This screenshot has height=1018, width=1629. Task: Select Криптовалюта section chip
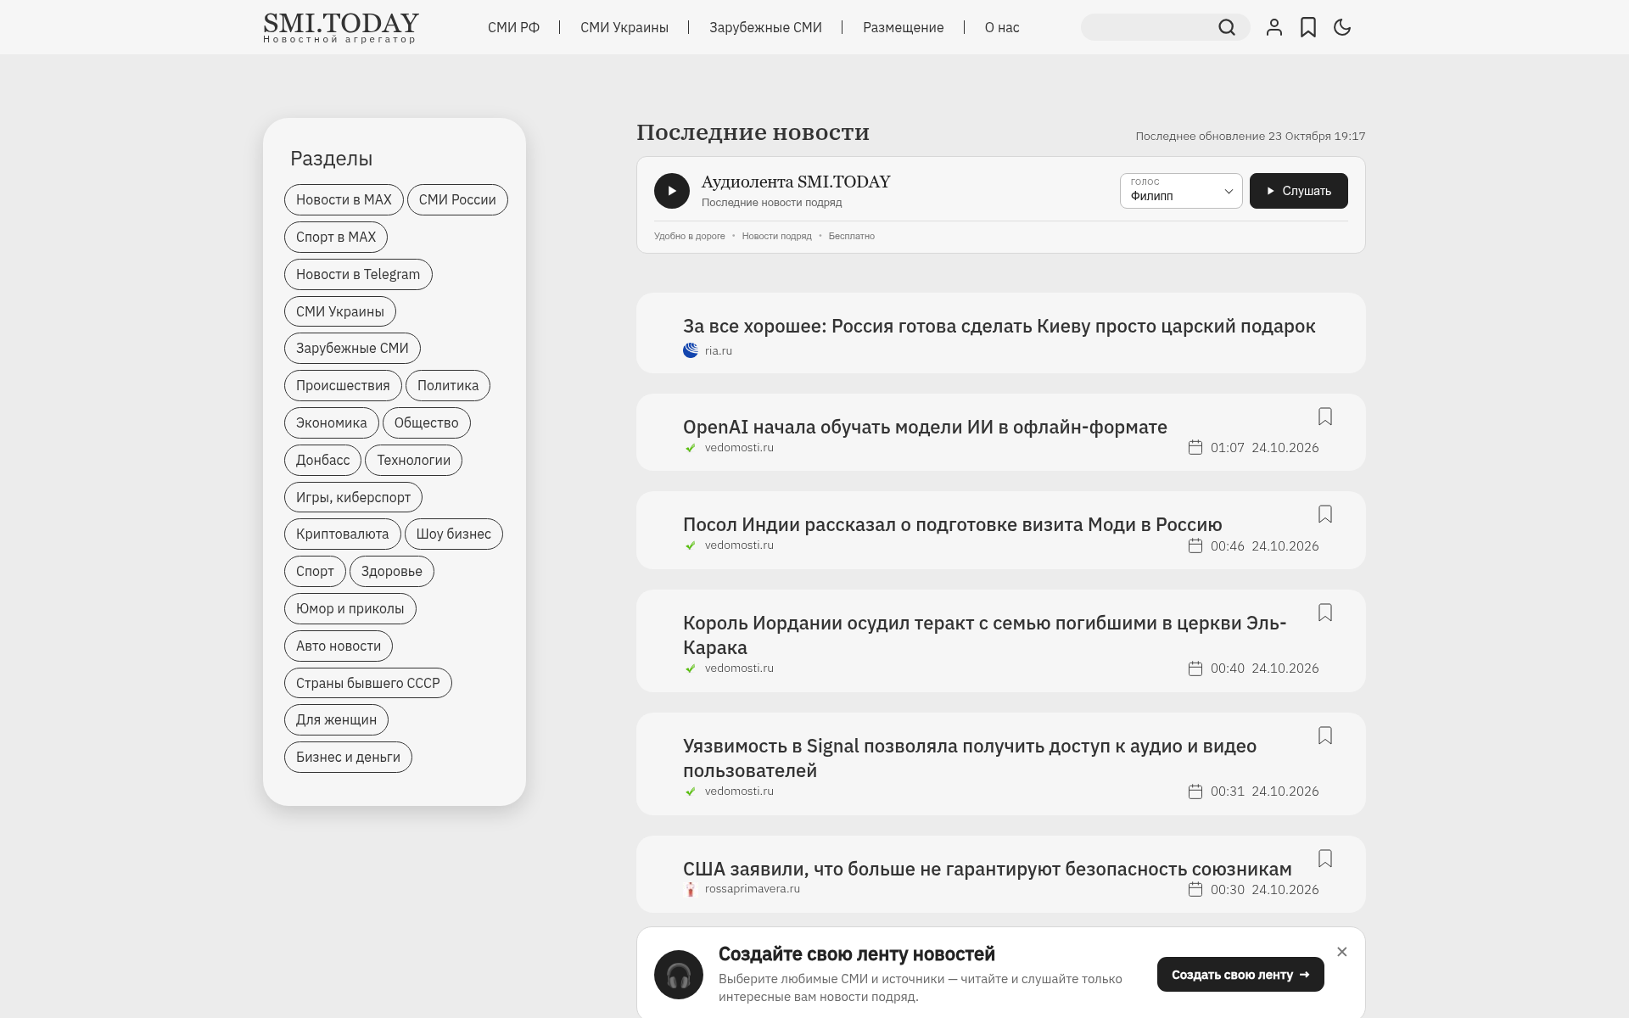click(x=342, y=534)
